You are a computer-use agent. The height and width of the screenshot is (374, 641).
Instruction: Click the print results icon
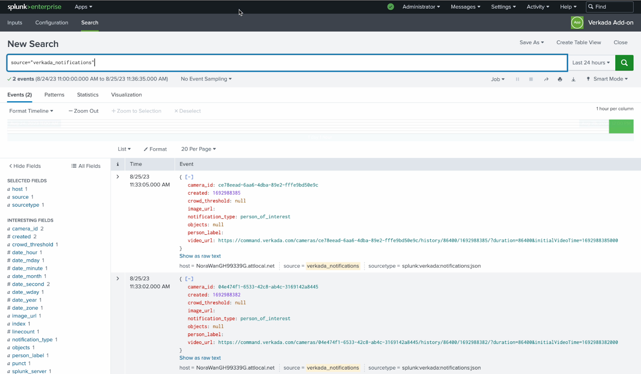click(560, 79)
